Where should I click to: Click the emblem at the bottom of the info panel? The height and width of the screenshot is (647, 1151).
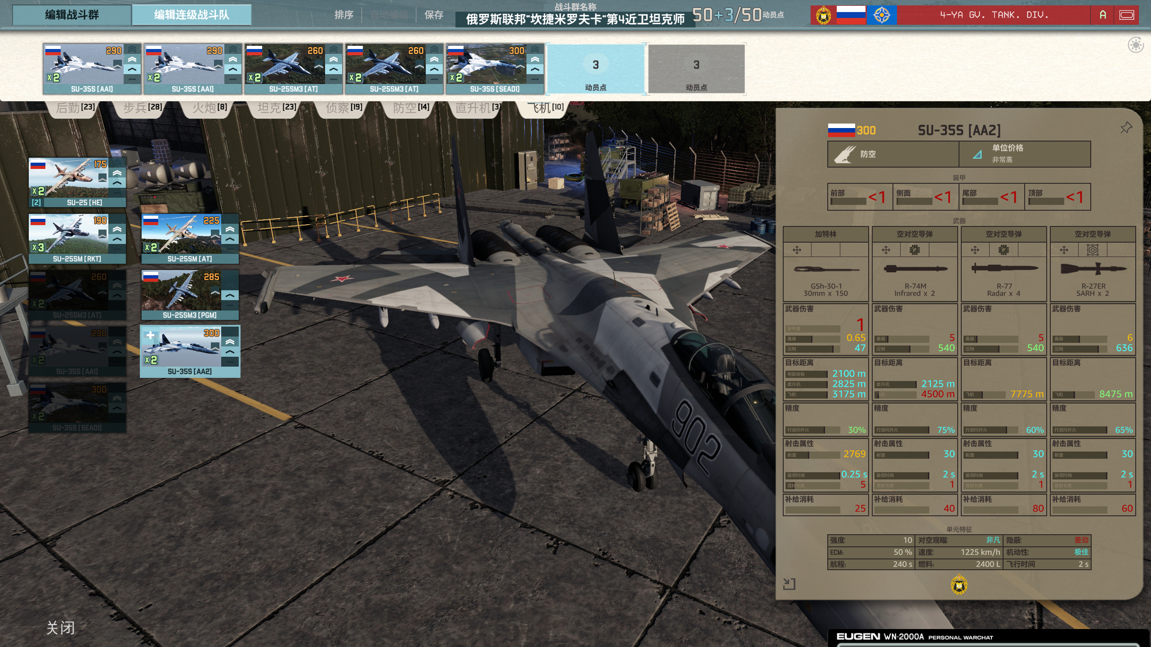coord(959,585)
